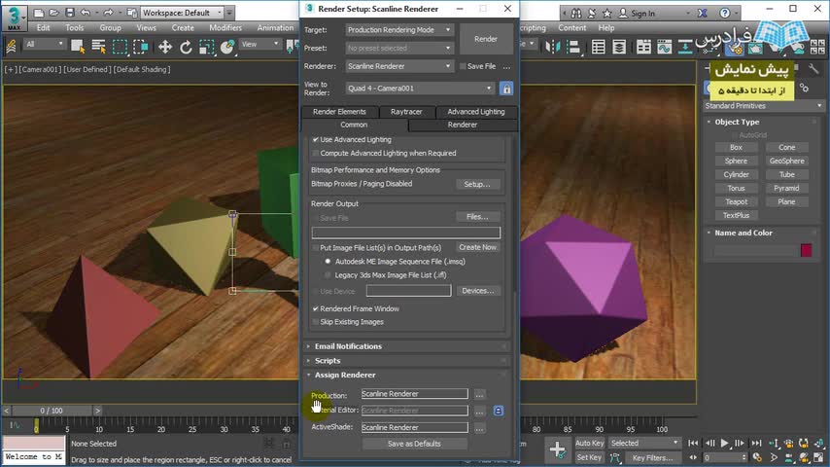This screenshot has width=830, height=467.
Task: Click the Render button
Action: (485, 39)
